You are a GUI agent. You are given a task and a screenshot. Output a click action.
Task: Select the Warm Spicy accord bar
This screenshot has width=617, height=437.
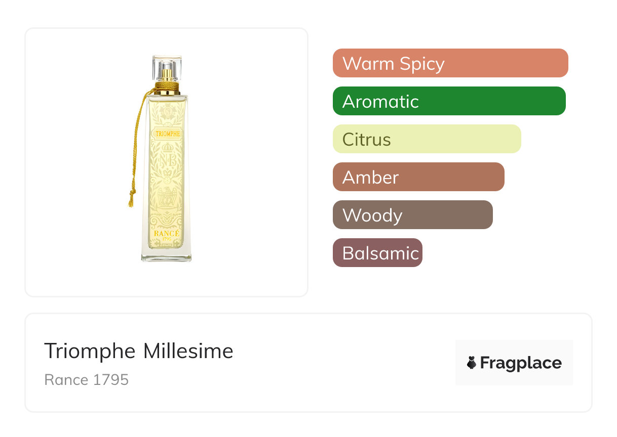[x=450, y=63]
